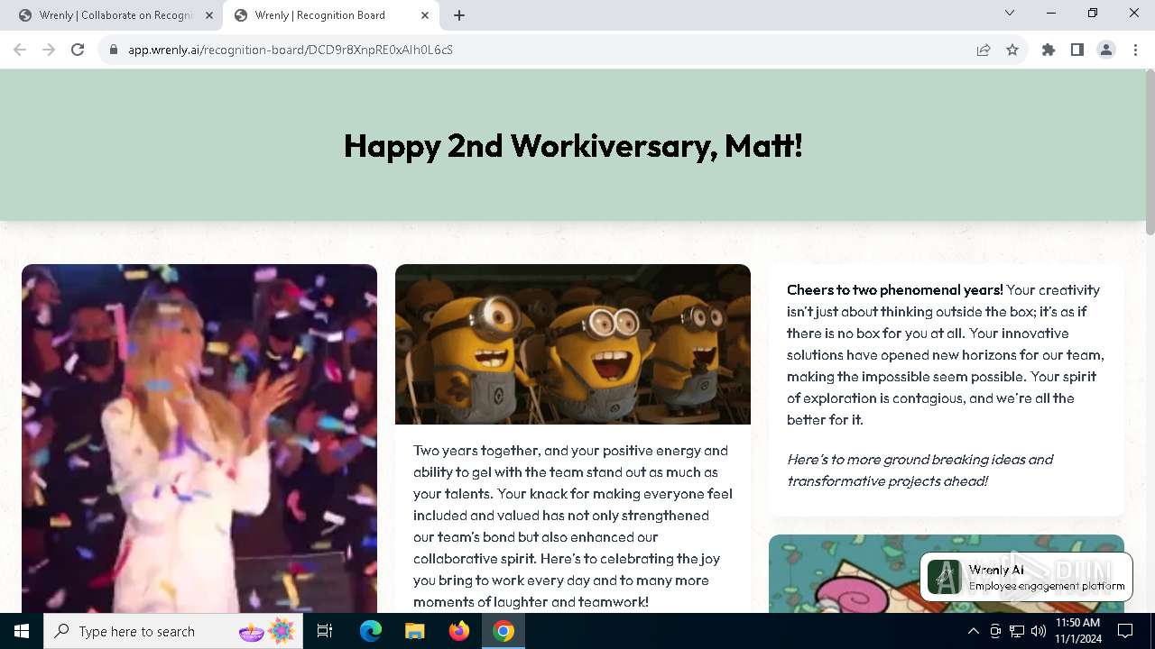
Task: Open Task View on the taskbar
Action: coord(325,631)
